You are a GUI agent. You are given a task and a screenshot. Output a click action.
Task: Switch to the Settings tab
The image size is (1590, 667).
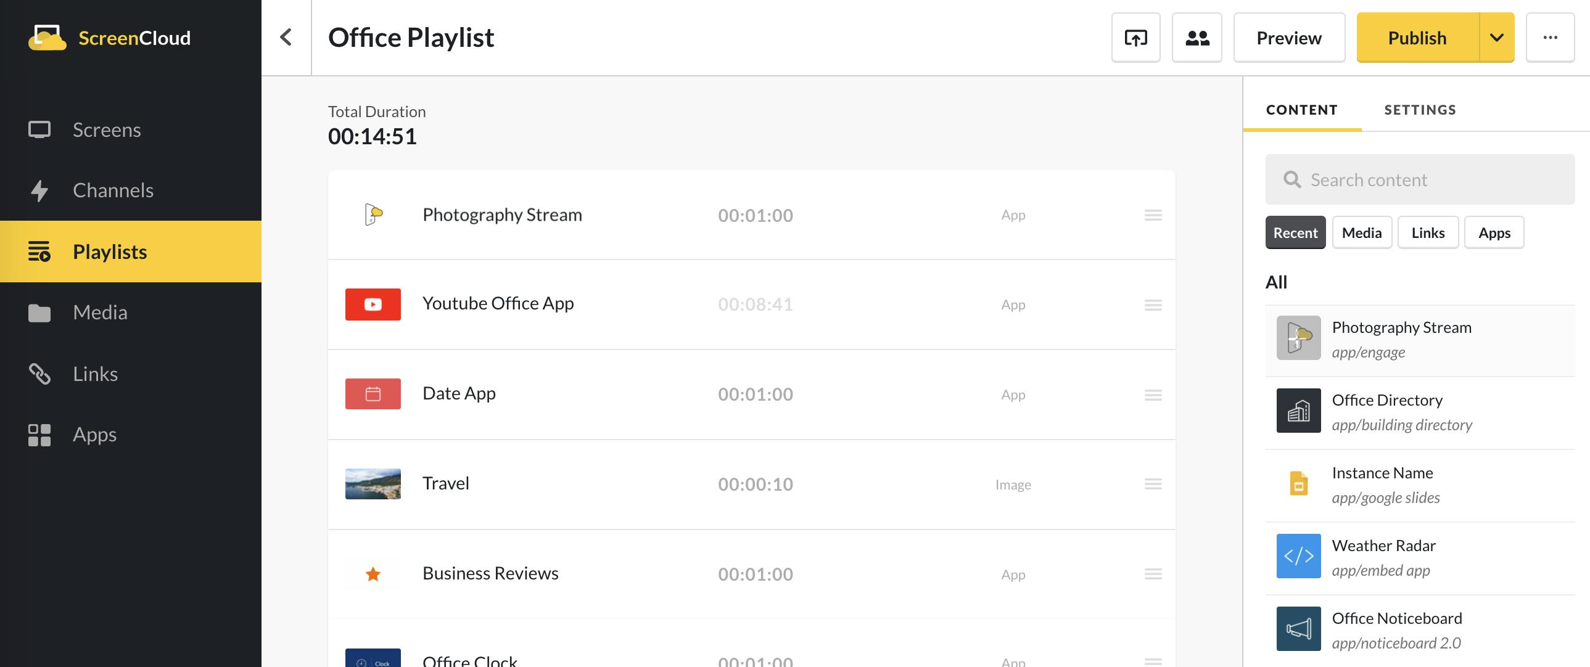(1420, 110)
